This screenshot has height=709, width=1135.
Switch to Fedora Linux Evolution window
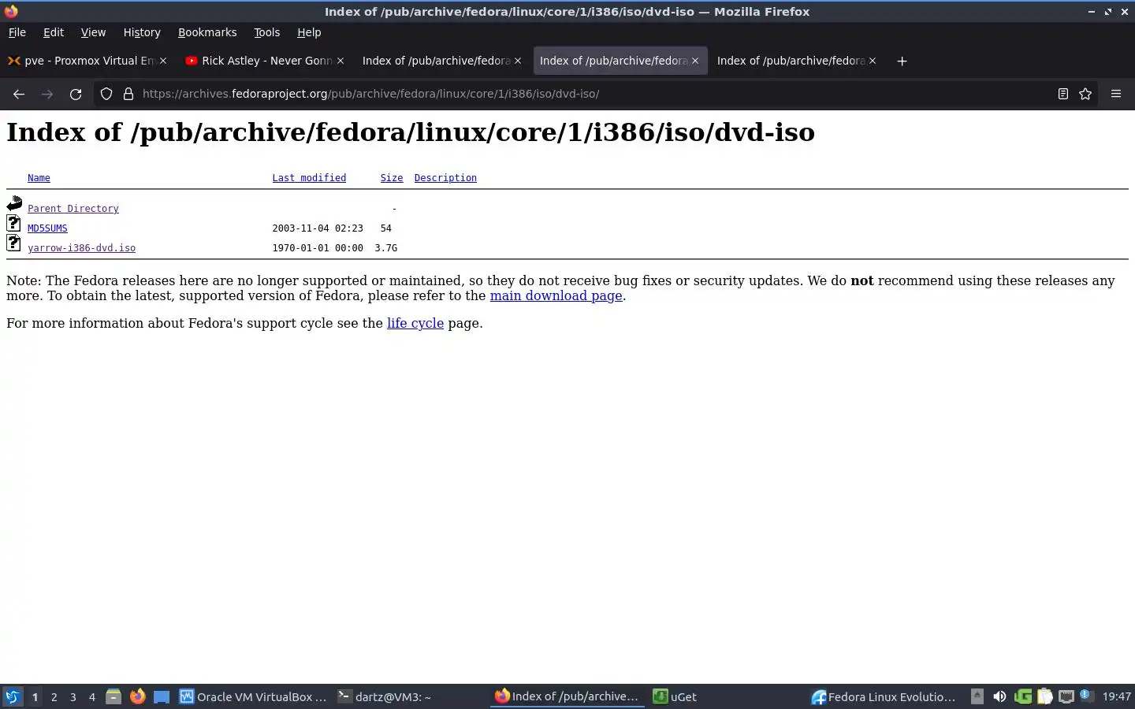tap(884, 696)
